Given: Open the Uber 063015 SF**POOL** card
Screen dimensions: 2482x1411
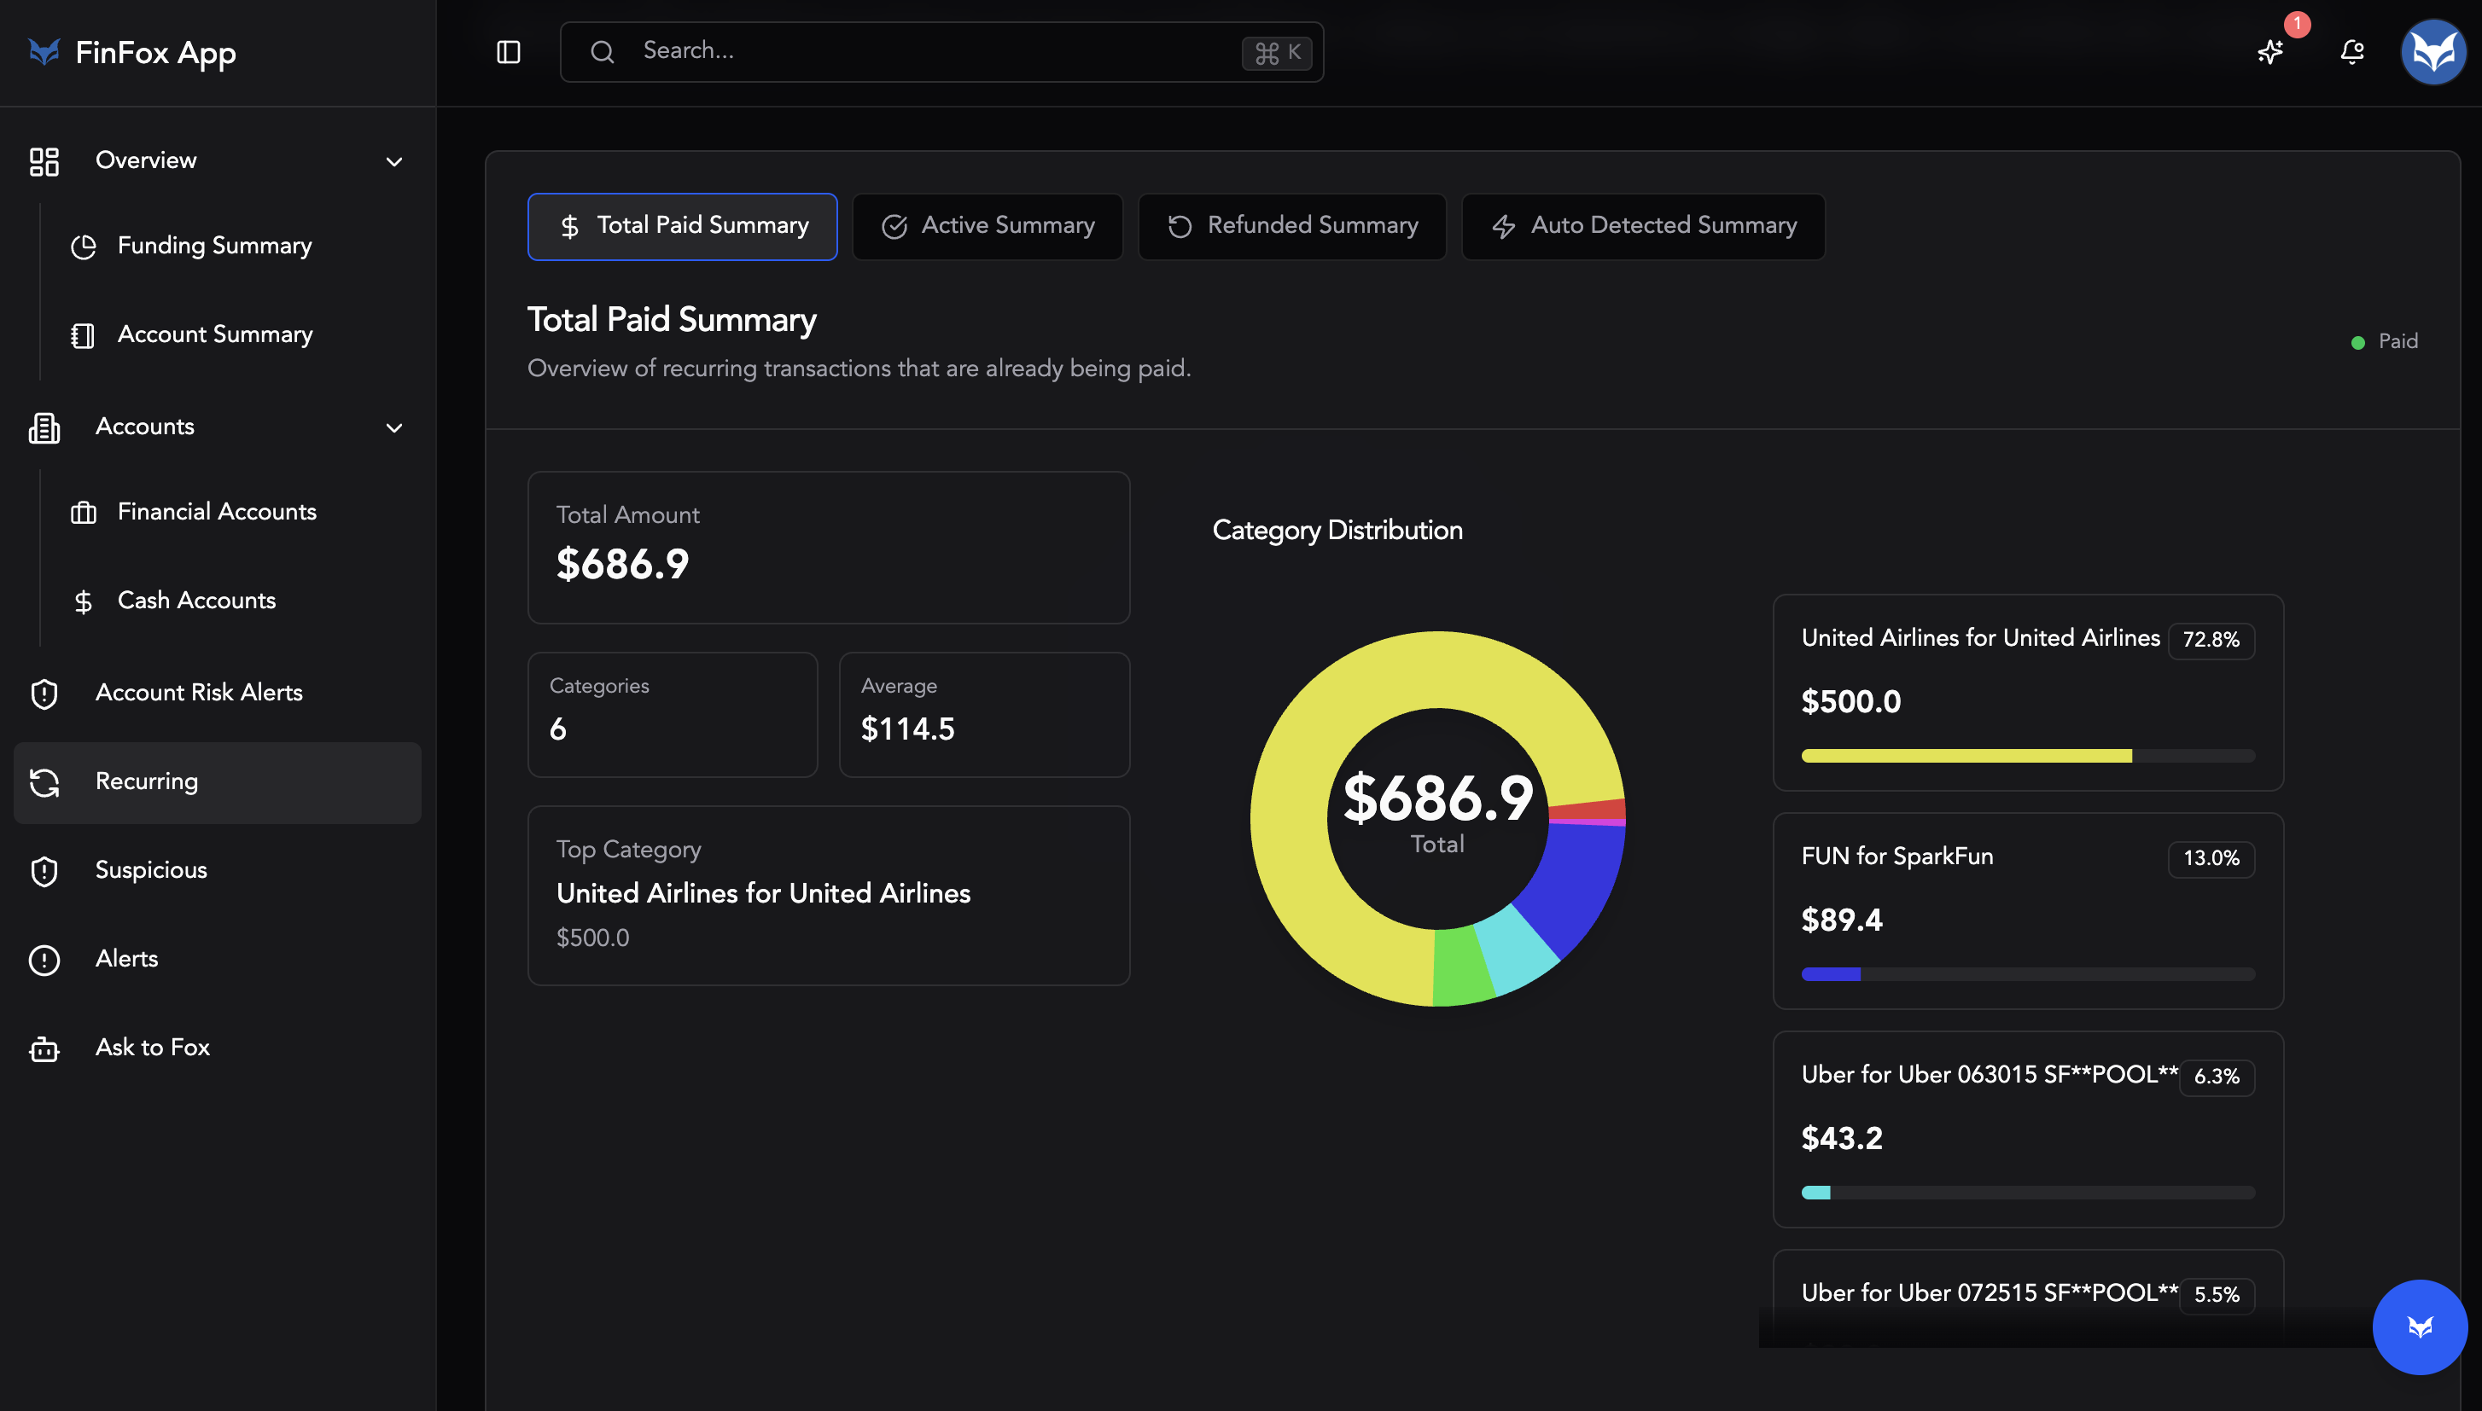Looking at the screenshot, I should coord(2027,1129).
